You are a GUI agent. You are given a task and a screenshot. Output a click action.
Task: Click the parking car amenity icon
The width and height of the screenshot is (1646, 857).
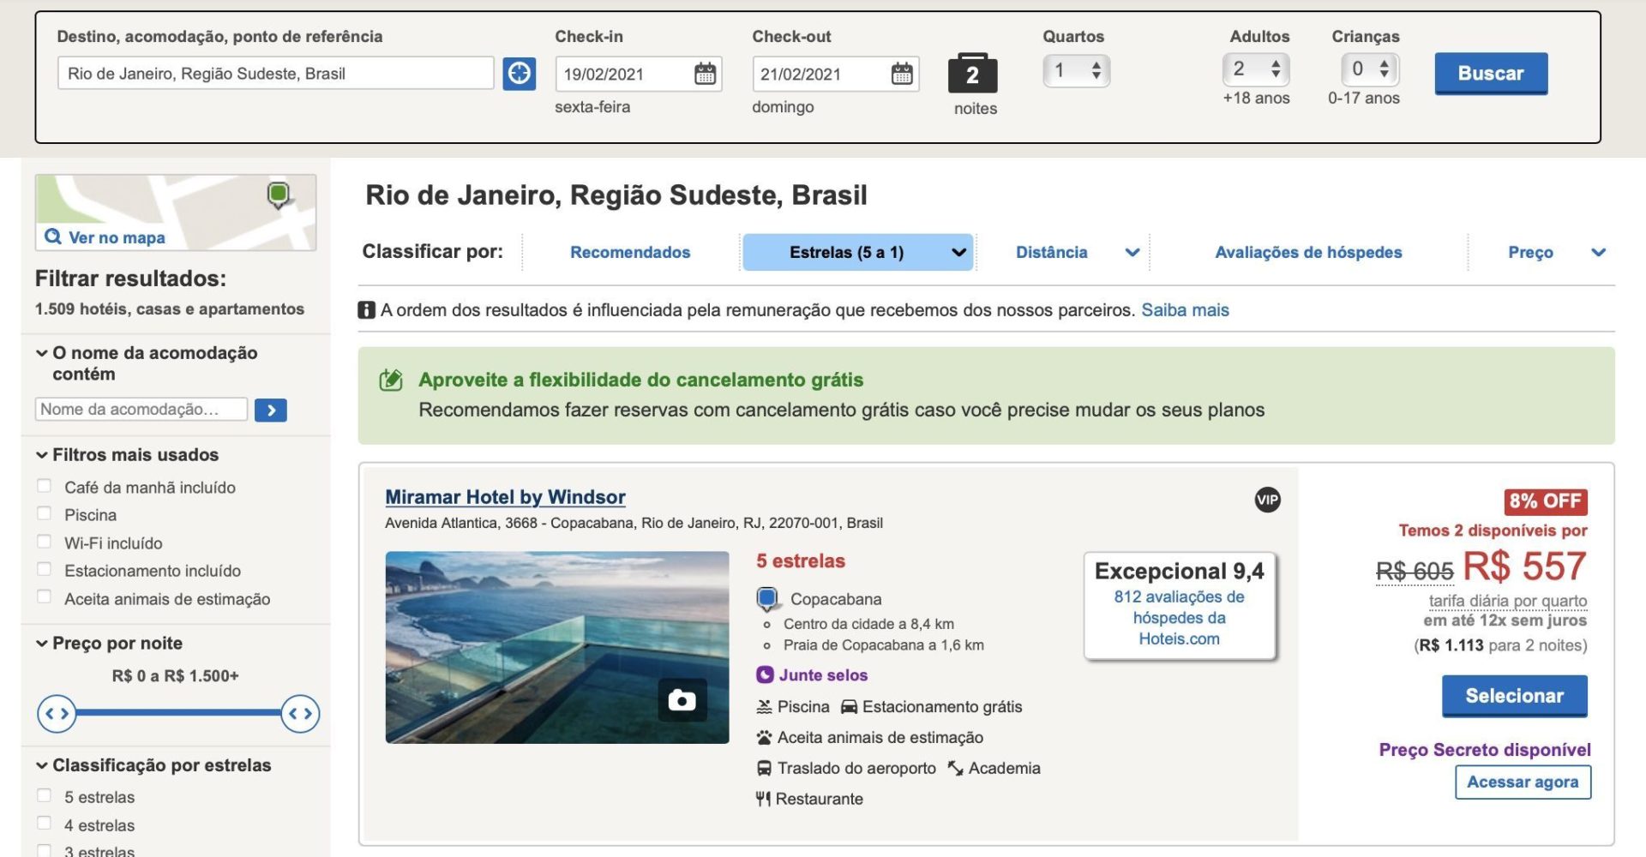849,707
